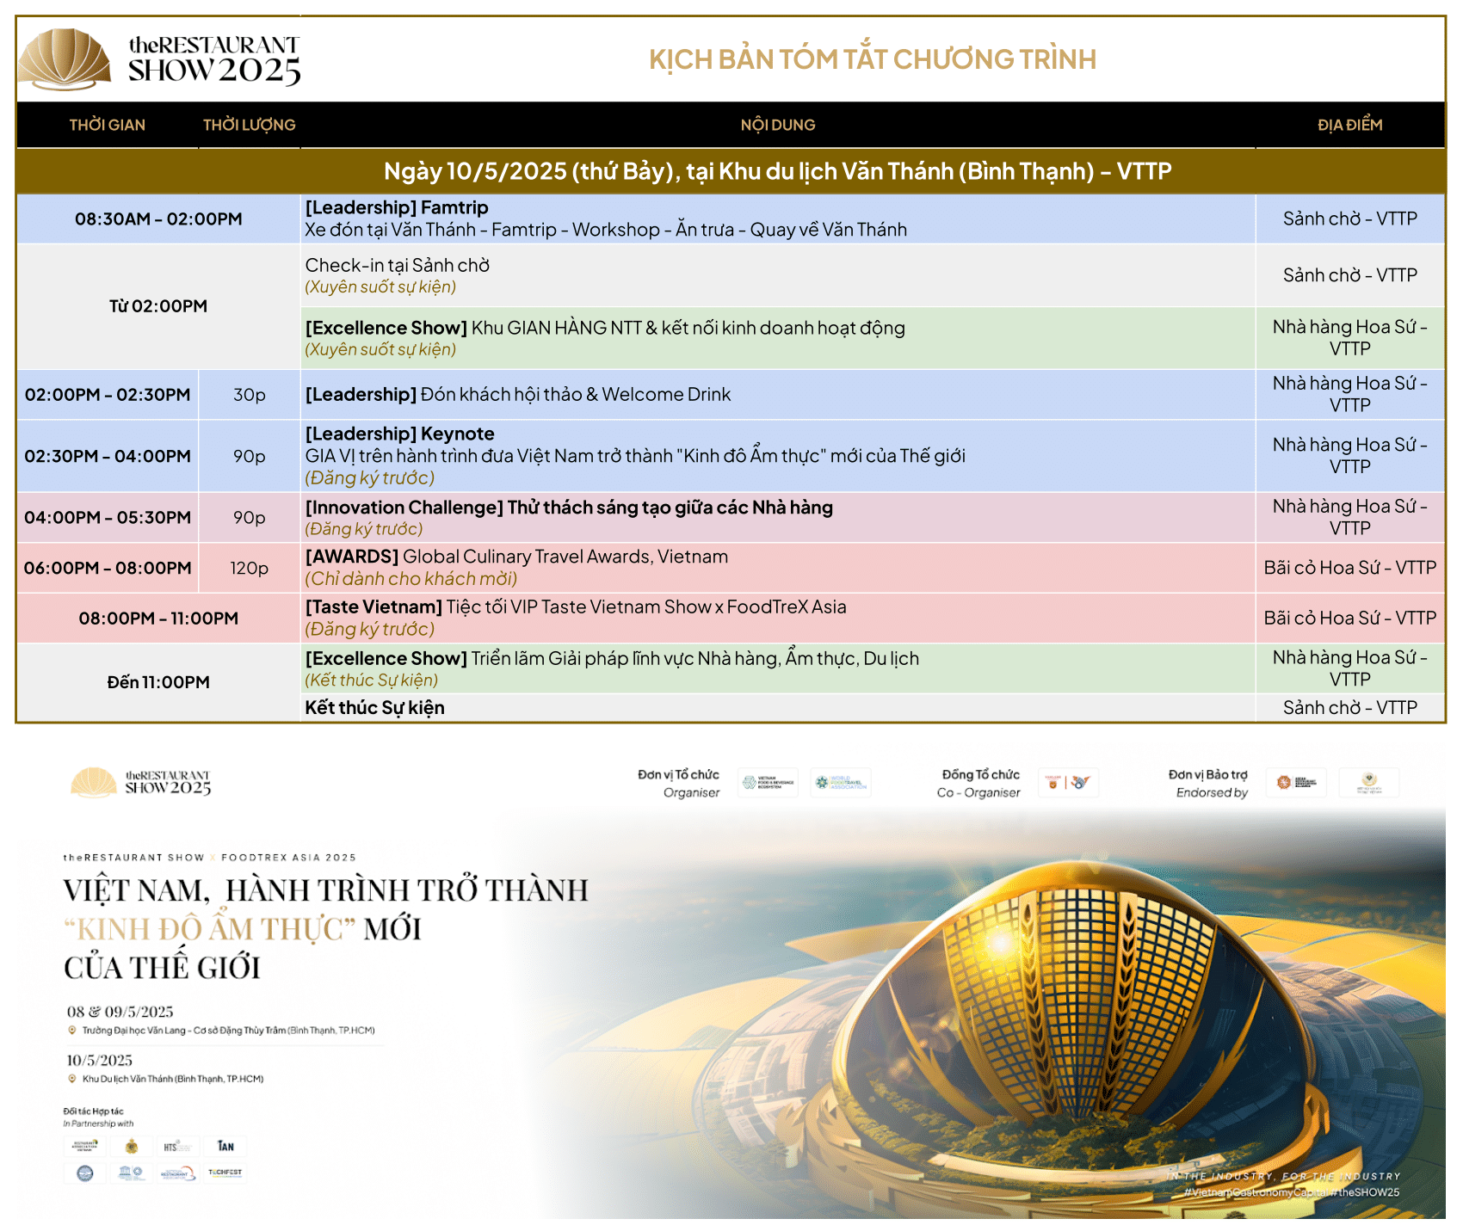Click the Từ 02:00PM time cell
The height and width of the screenshot is (1225, 1463).
coord(158,306)
